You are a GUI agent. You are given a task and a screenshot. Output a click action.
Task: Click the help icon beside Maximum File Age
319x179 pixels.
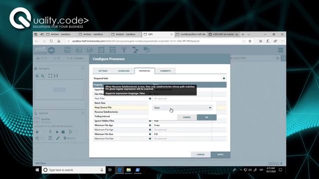150,130
